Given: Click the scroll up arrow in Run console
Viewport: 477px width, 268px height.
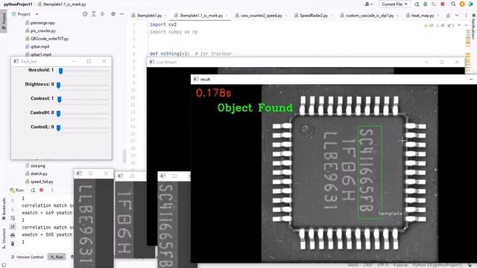Looking at the screenshot, I should coord(13,200).
